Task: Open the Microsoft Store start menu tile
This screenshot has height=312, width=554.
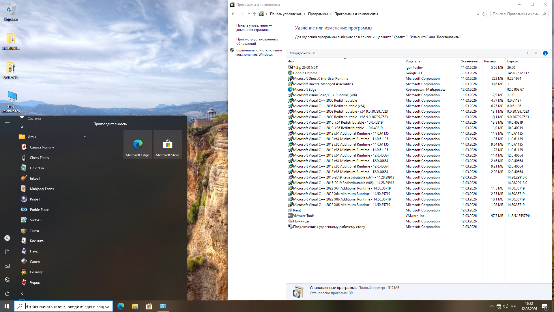Action: (168, 144)
